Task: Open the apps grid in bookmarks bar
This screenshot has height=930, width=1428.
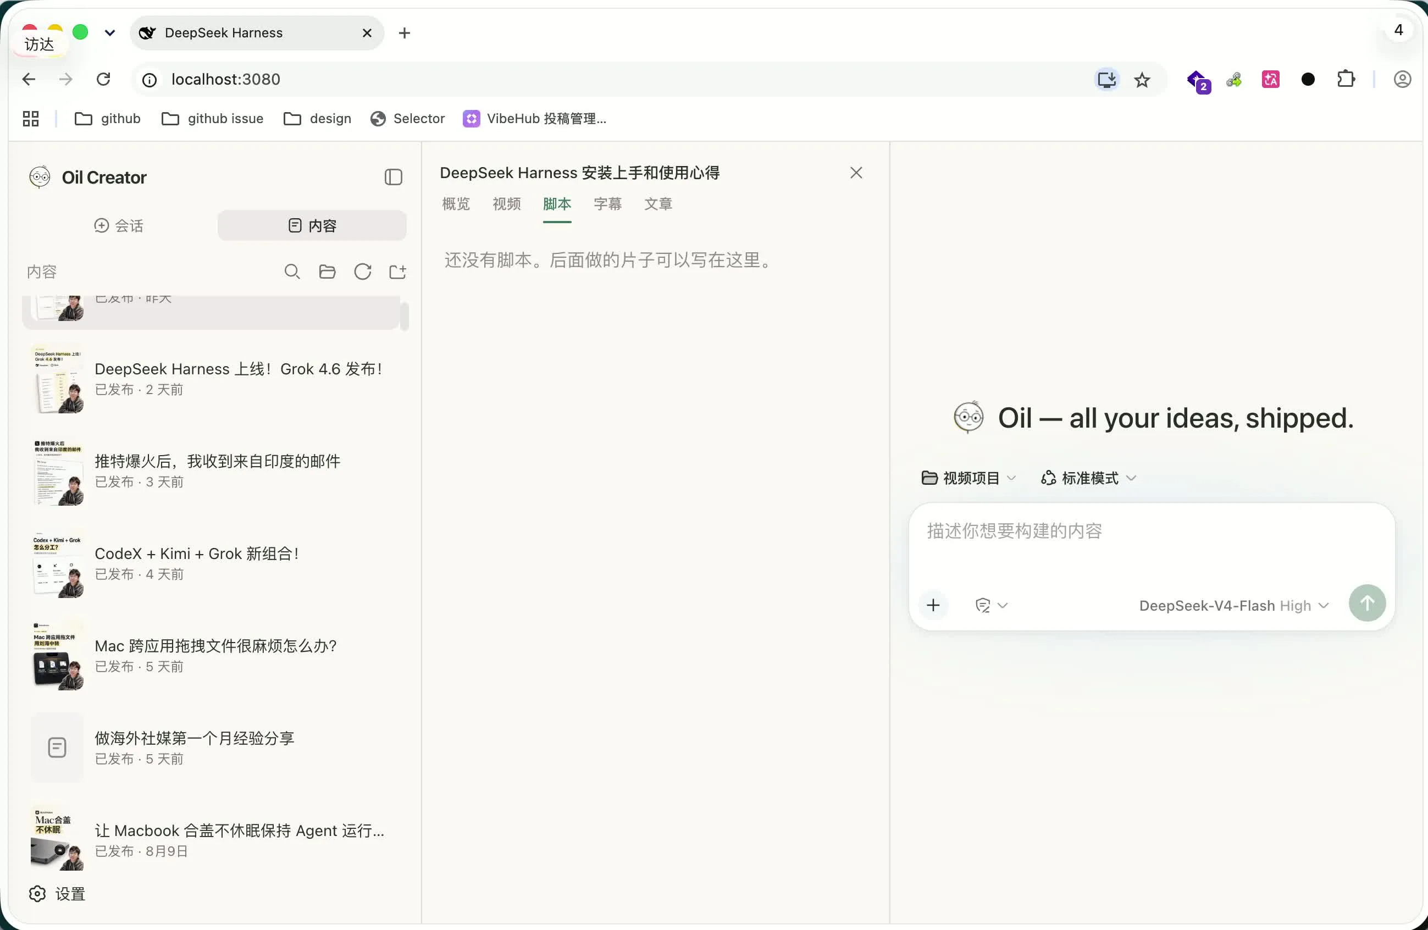Action: 31,119
